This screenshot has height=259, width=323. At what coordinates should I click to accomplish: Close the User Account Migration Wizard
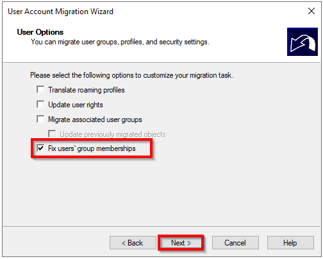[311, 11]
